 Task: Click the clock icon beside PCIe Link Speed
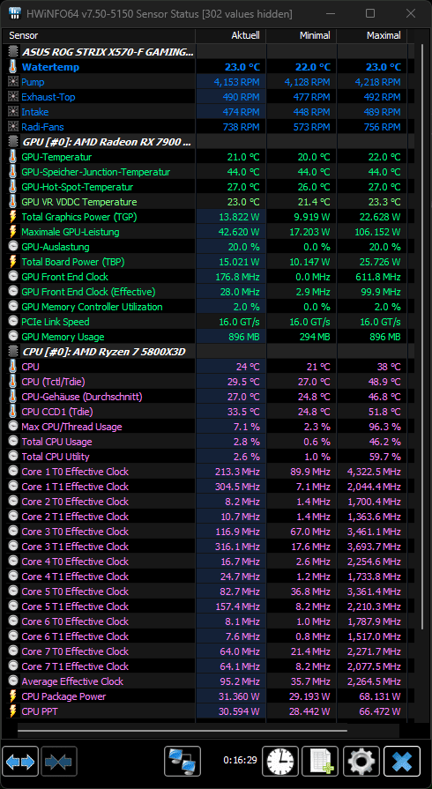13,322
